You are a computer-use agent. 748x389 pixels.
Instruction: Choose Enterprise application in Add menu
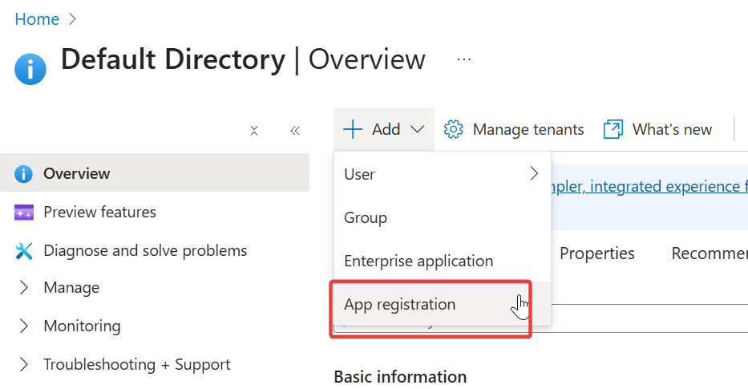coord(418,261)
